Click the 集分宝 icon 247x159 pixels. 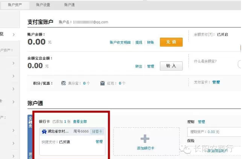(63, 83)
